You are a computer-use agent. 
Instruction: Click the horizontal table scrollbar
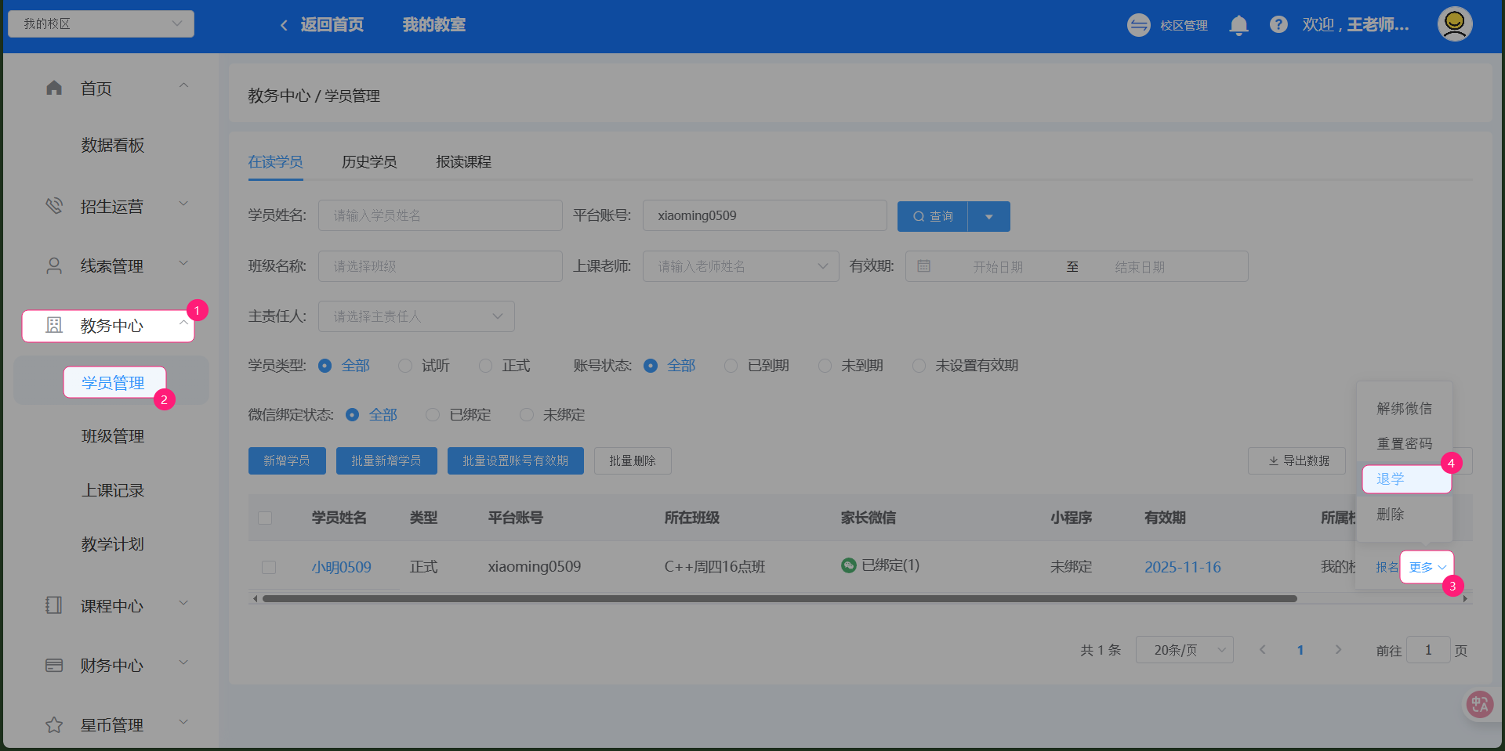779,599
